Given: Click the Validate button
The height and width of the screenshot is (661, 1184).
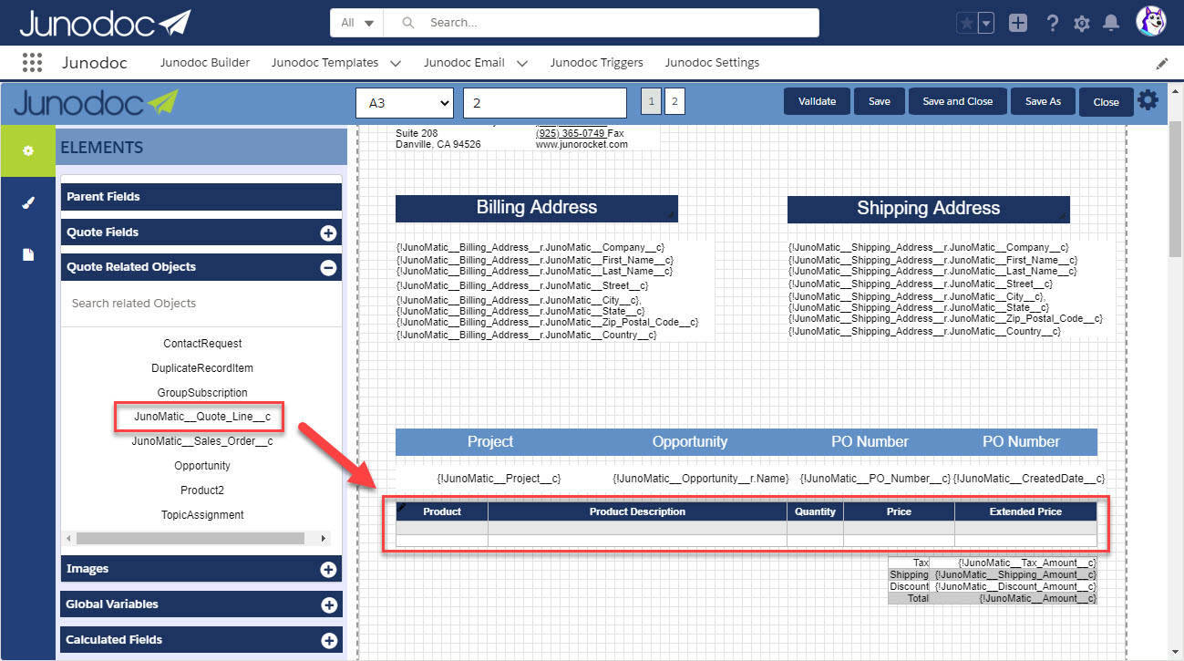Looking at the screenshot, I should pyautogui.click(x=817, y=101).
